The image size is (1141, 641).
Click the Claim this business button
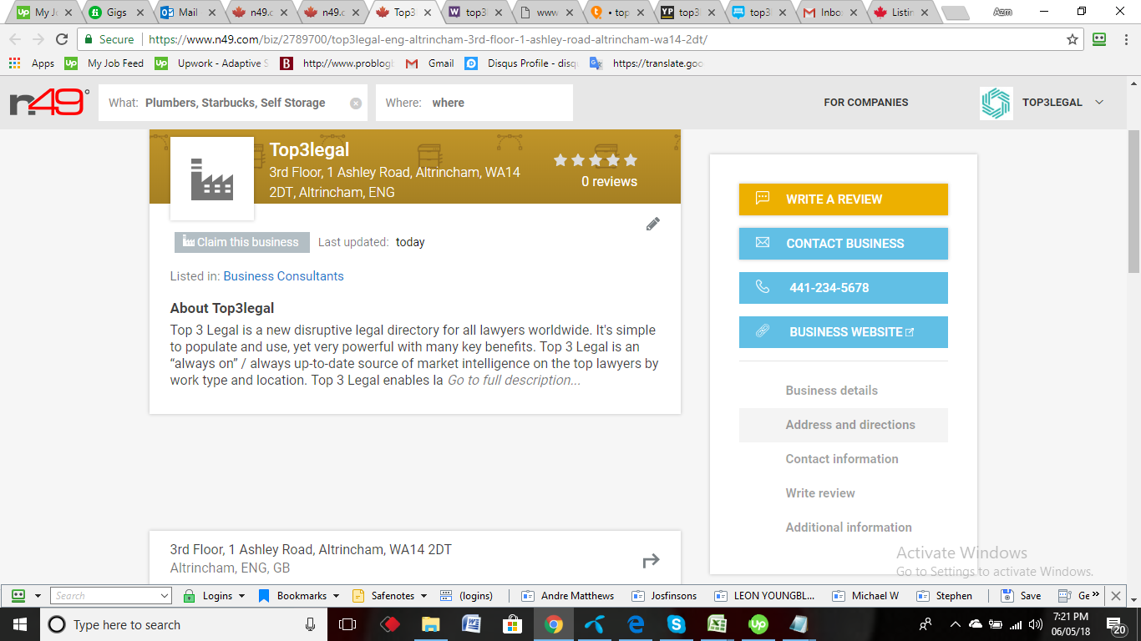(241, 242)
